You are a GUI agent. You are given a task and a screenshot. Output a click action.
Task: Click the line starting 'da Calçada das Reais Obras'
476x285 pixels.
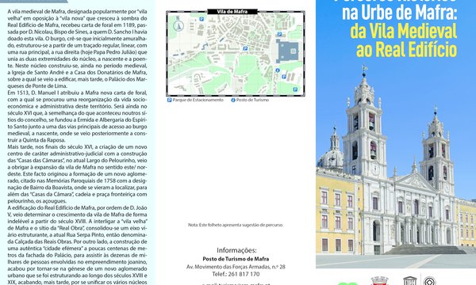tap(77, 241)
